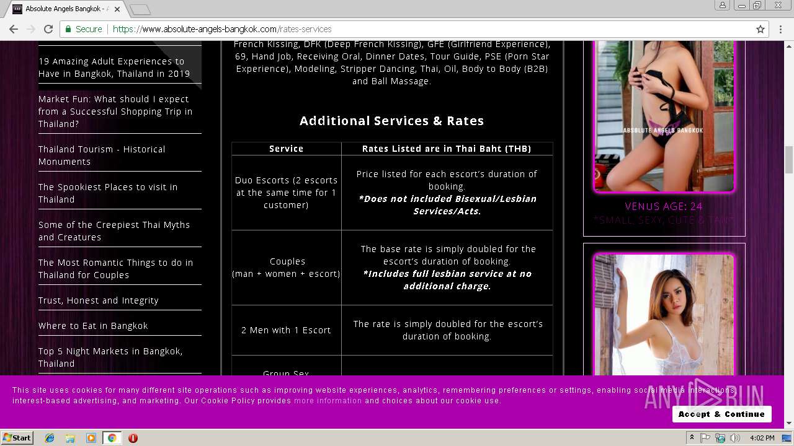The image size is (794, 446).
Task: Open Trust, Honest and Integrity link
Action: click(x=99, y=300)
